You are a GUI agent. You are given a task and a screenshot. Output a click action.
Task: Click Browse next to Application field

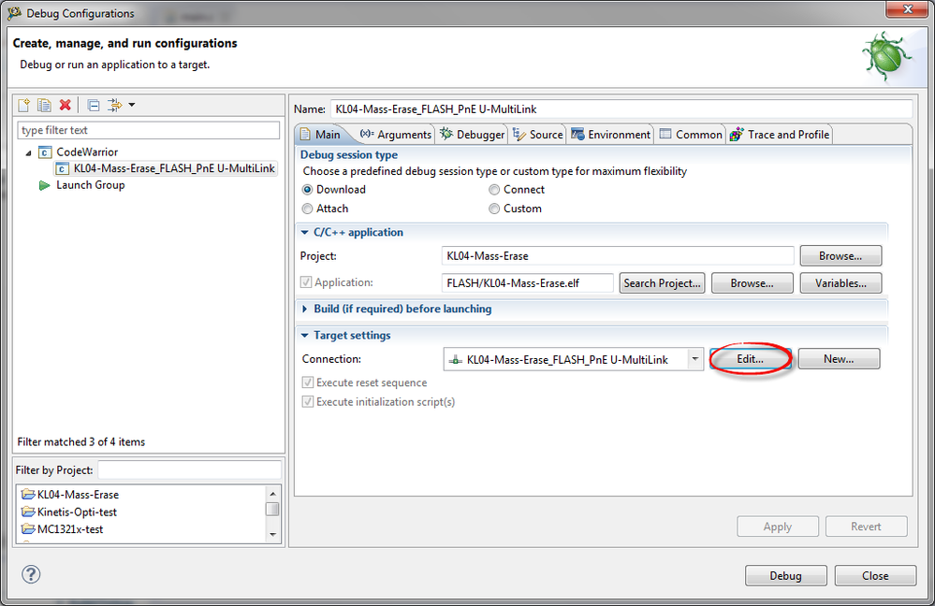pos(752,283)
